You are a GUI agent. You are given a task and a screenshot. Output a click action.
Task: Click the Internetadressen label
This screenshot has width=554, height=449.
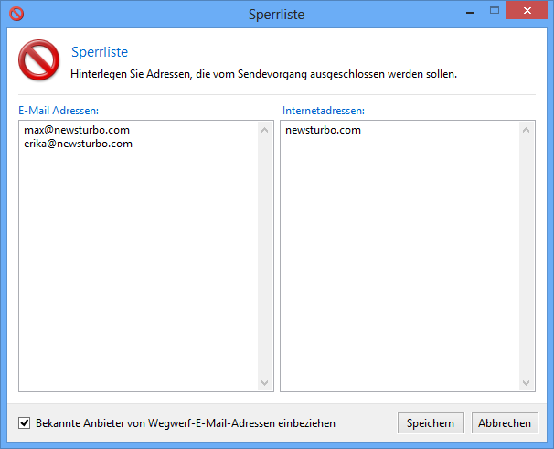(324, 111)
